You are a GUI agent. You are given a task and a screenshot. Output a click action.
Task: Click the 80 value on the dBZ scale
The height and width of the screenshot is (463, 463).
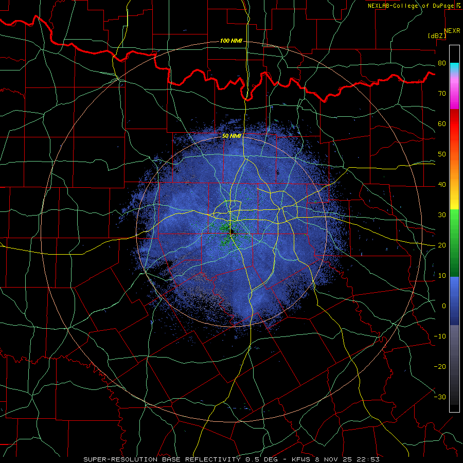[442, 63]
